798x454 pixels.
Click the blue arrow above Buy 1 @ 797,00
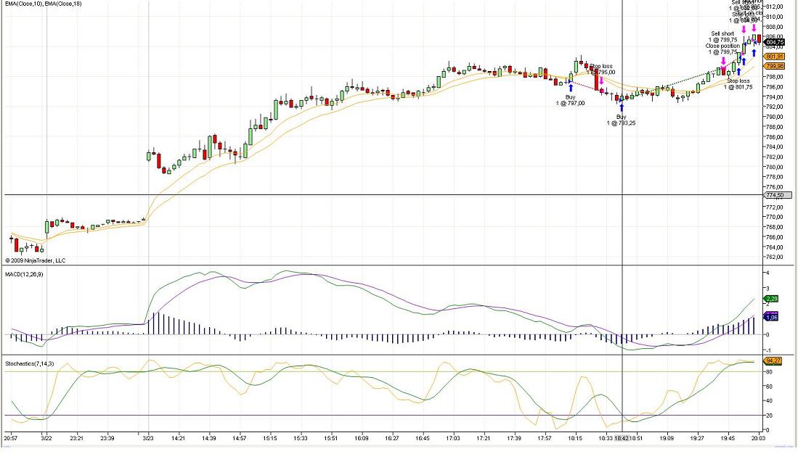571,88
